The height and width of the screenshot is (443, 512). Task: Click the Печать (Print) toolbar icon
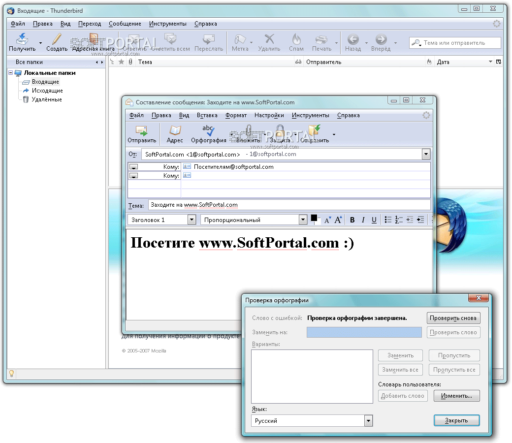pyautogui.click(x=321, y=39)
